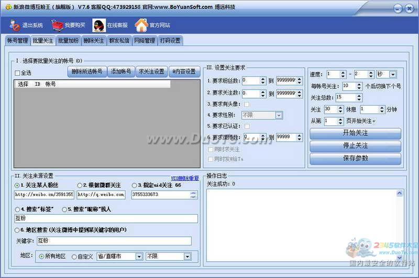Click the 帐号 column header
The height and width of the screenshot is (278, 419).
coord(50,84)
